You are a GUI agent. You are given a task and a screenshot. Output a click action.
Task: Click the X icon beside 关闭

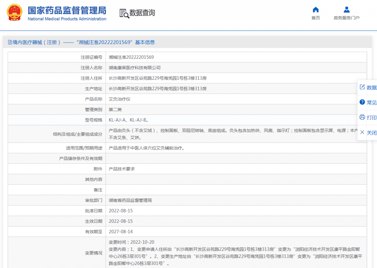click(x=362, y=132)
